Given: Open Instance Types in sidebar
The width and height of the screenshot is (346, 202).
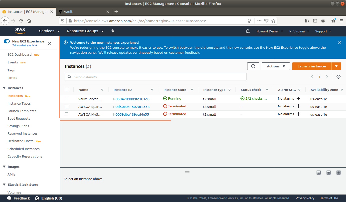Looking at the screenshot, I should coord(19,103).
